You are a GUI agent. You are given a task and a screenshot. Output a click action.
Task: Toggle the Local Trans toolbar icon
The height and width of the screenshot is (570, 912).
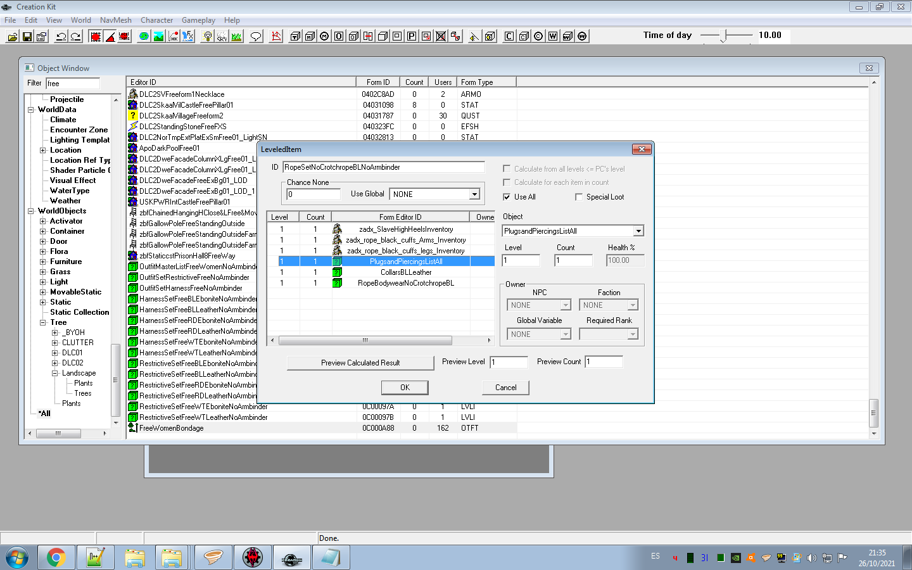click(x=125, y=36)
